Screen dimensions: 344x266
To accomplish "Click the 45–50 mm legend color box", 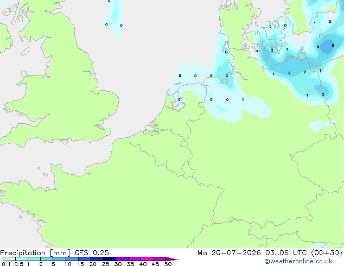I will (160, 259).
